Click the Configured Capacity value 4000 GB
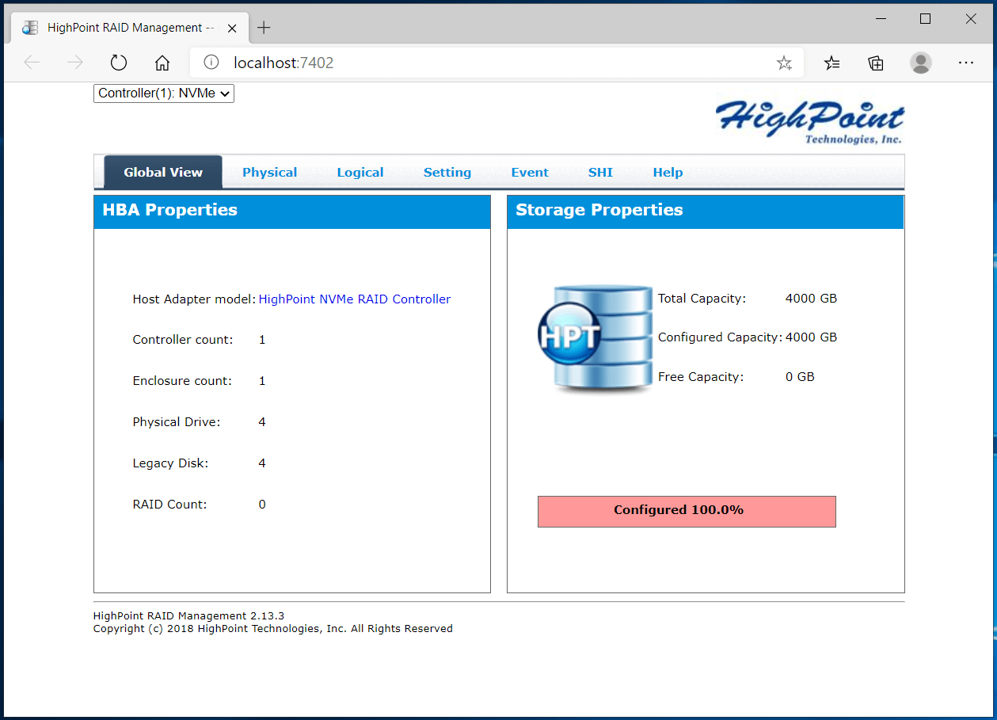This screenshot has height=720, width=997. point(811,337)
